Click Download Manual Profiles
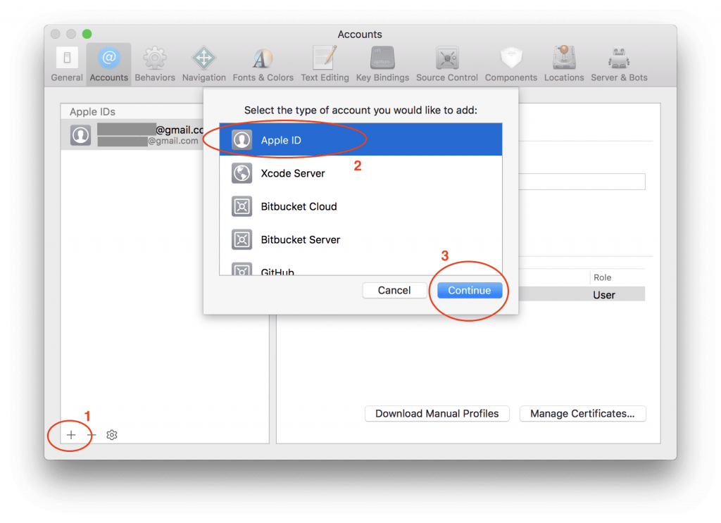The image size is (721, 523). tap(437, 414)
